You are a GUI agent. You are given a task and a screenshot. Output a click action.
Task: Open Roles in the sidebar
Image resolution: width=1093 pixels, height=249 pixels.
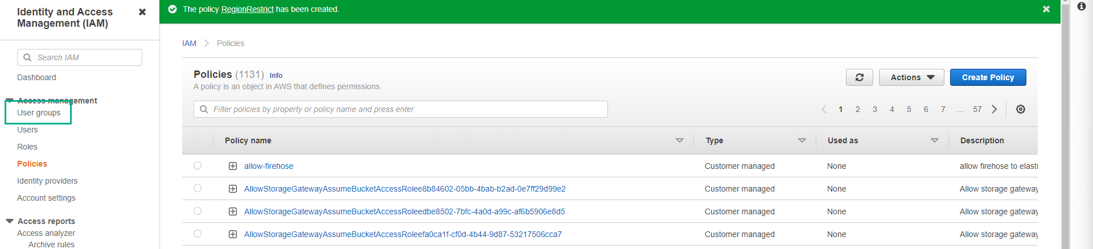pyautogui.click(x=27, y=147)
